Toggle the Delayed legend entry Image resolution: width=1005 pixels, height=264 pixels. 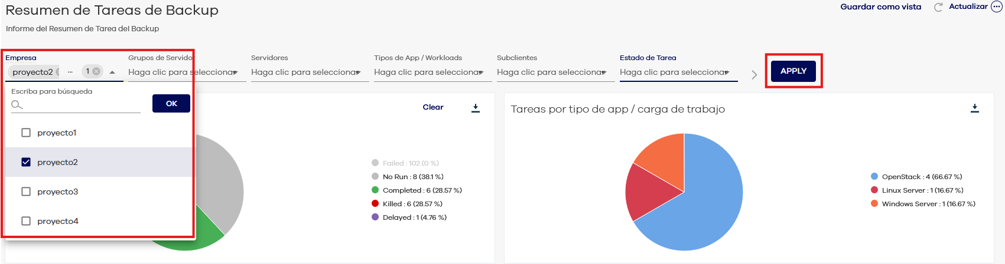[409, 217]
